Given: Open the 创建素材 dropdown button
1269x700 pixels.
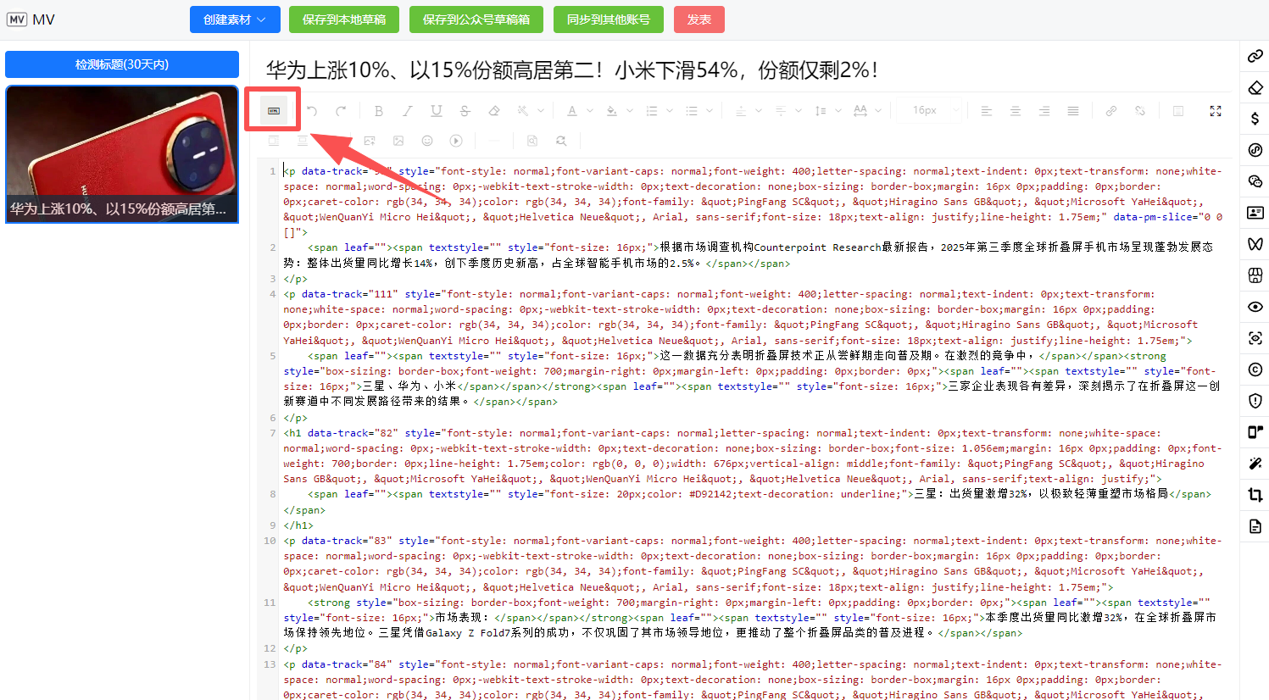Looking at the screenshot, I should [235, 19].
